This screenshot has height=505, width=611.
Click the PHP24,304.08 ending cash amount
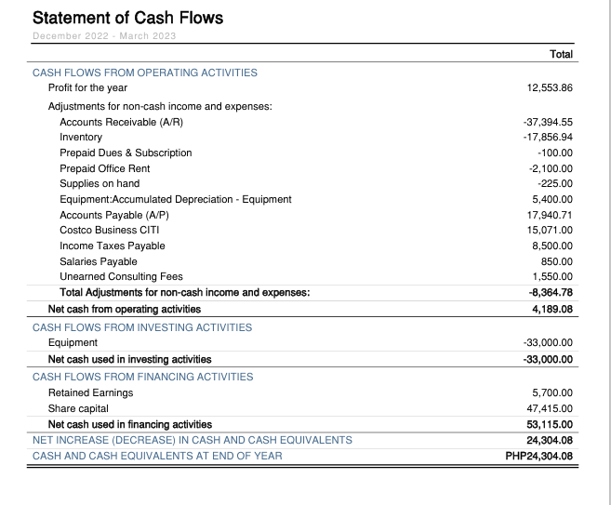[539, 456]
